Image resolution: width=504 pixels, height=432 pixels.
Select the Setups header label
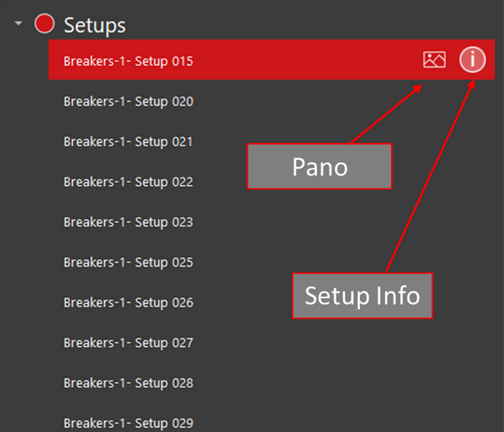tap(95, 25)
